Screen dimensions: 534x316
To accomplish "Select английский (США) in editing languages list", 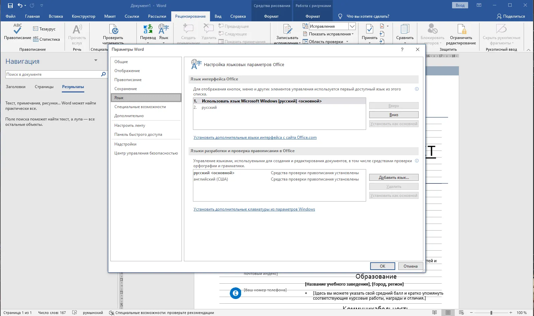I will tap(211, 179).
